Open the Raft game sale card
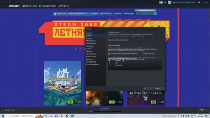Viewport: 210px width, 118px height. (63, 83)
